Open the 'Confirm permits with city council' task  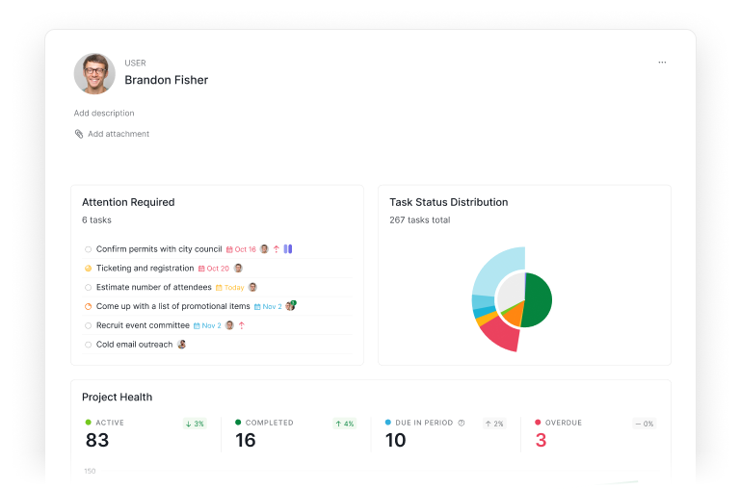pyautogui.click(x=159, y=249)
